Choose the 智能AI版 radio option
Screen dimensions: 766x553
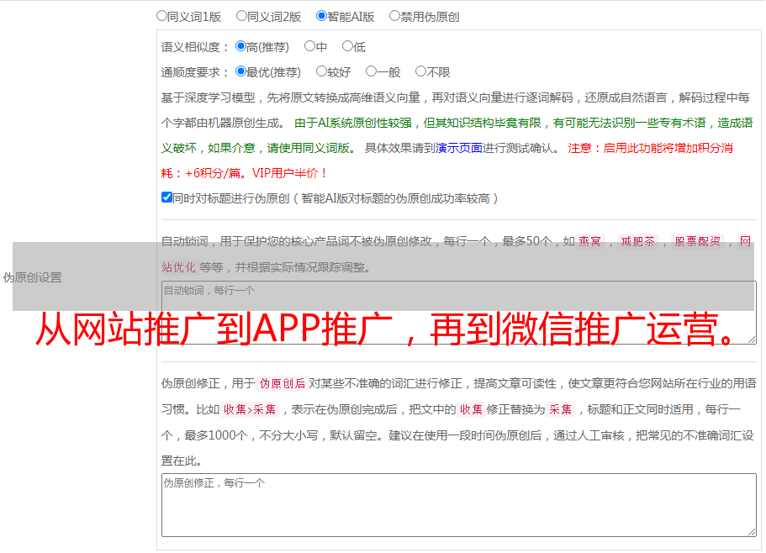[321, 16]
